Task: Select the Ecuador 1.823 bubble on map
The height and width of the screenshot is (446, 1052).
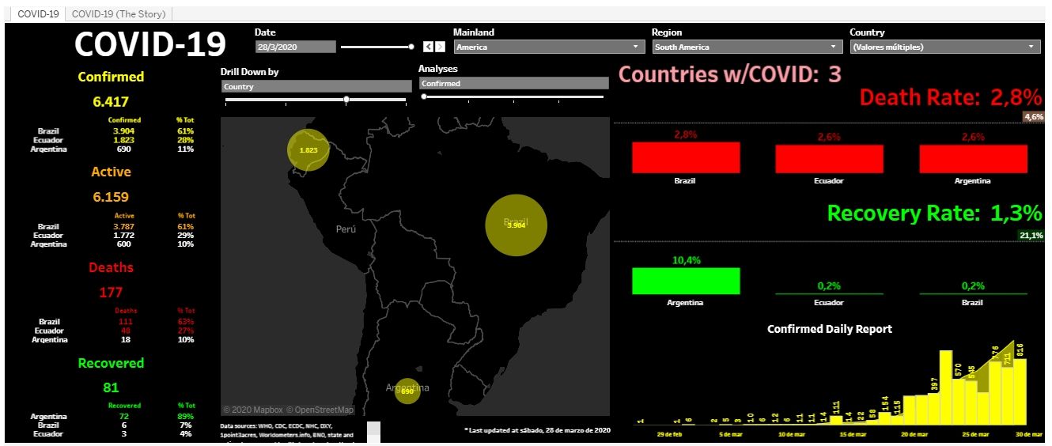Action: point(308,150)
